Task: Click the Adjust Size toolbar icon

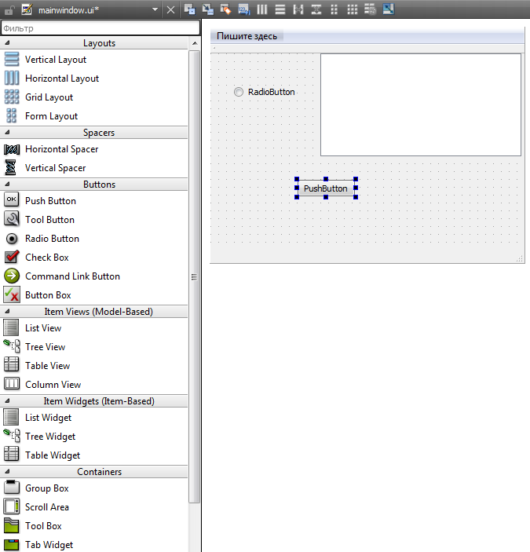Action: coord(389,9)
